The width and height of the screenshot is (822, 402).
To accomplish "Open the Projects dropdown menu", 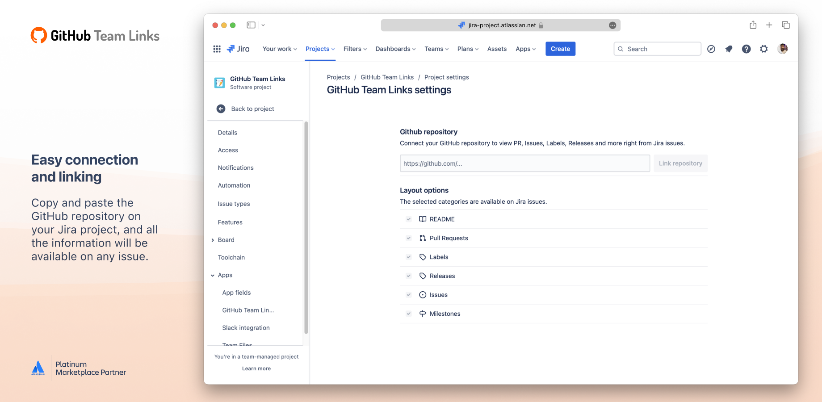I will click(320, 49).
